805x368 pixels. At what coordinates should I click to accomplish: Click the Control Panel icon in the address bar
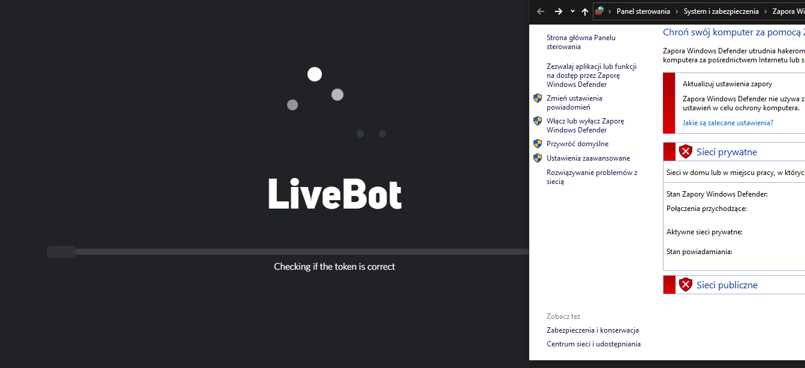point(599,11)
